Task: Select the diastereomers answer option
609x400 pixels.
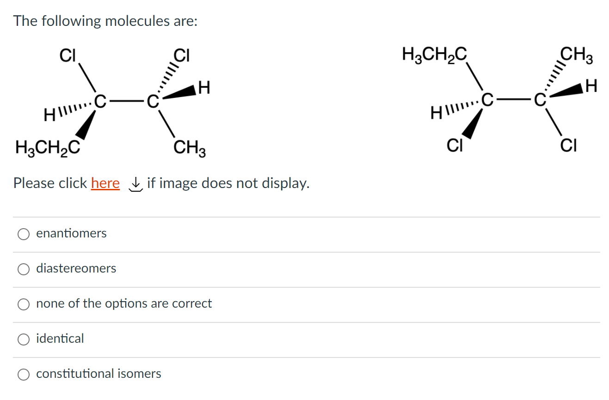Action: [x=24, y=269]
